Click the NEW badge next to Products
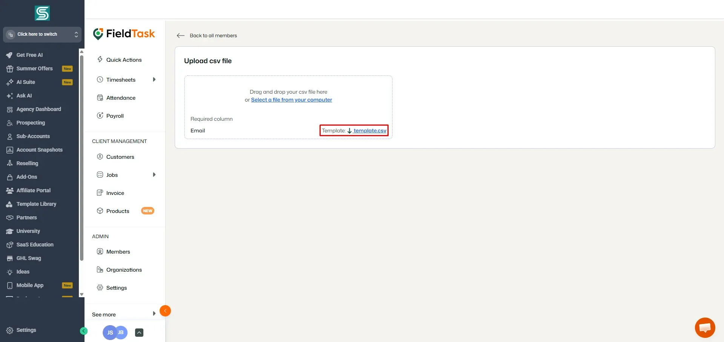This screenshot has height=342, width=724. click(x=148, y=211)
